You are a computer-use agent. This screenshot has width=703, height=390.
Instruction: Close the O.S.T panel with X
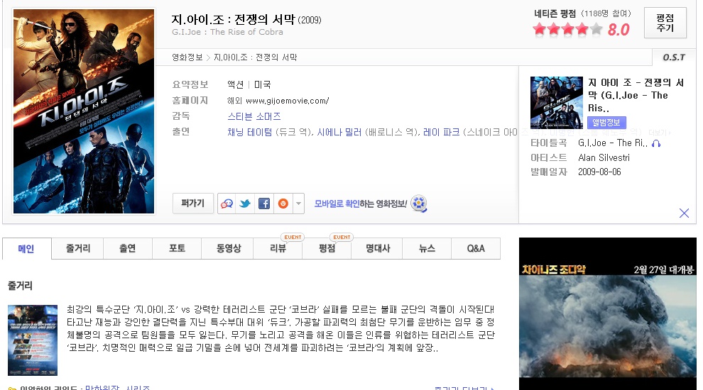684,213
